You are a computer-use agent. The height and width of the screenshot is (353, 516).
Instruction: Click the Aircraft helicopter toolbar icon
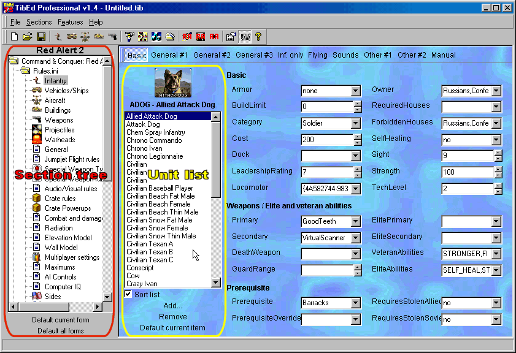pos(85,37)
